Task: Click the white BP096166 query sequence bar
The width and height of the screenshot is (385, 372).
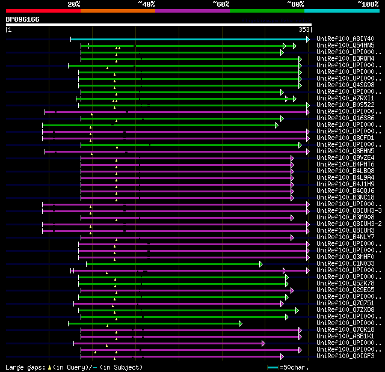Action: (x=159, y=25)
